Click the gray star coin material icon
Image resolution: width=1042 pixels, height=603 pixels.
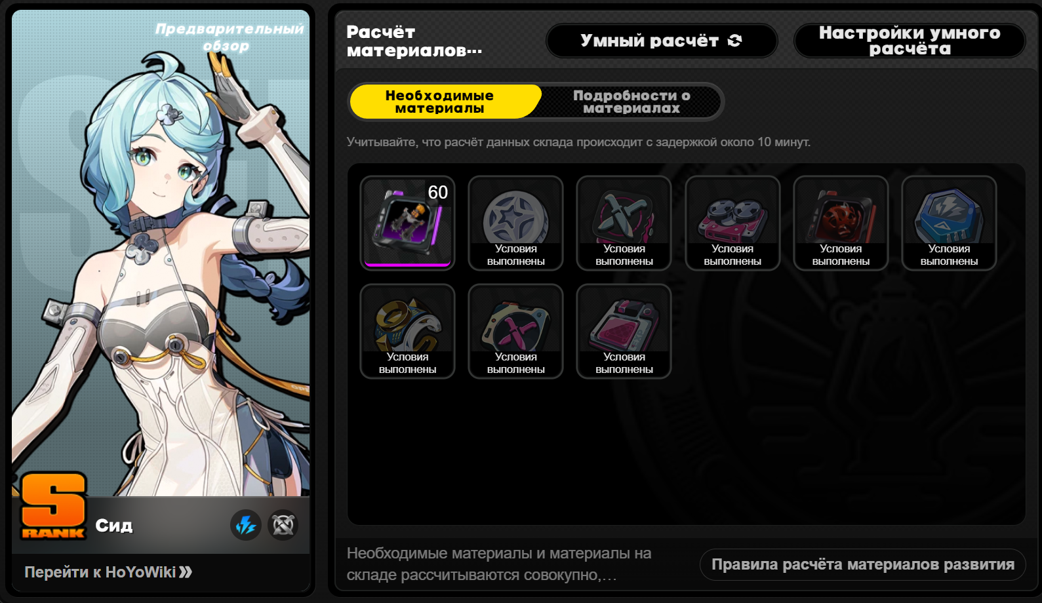[515, 223]
